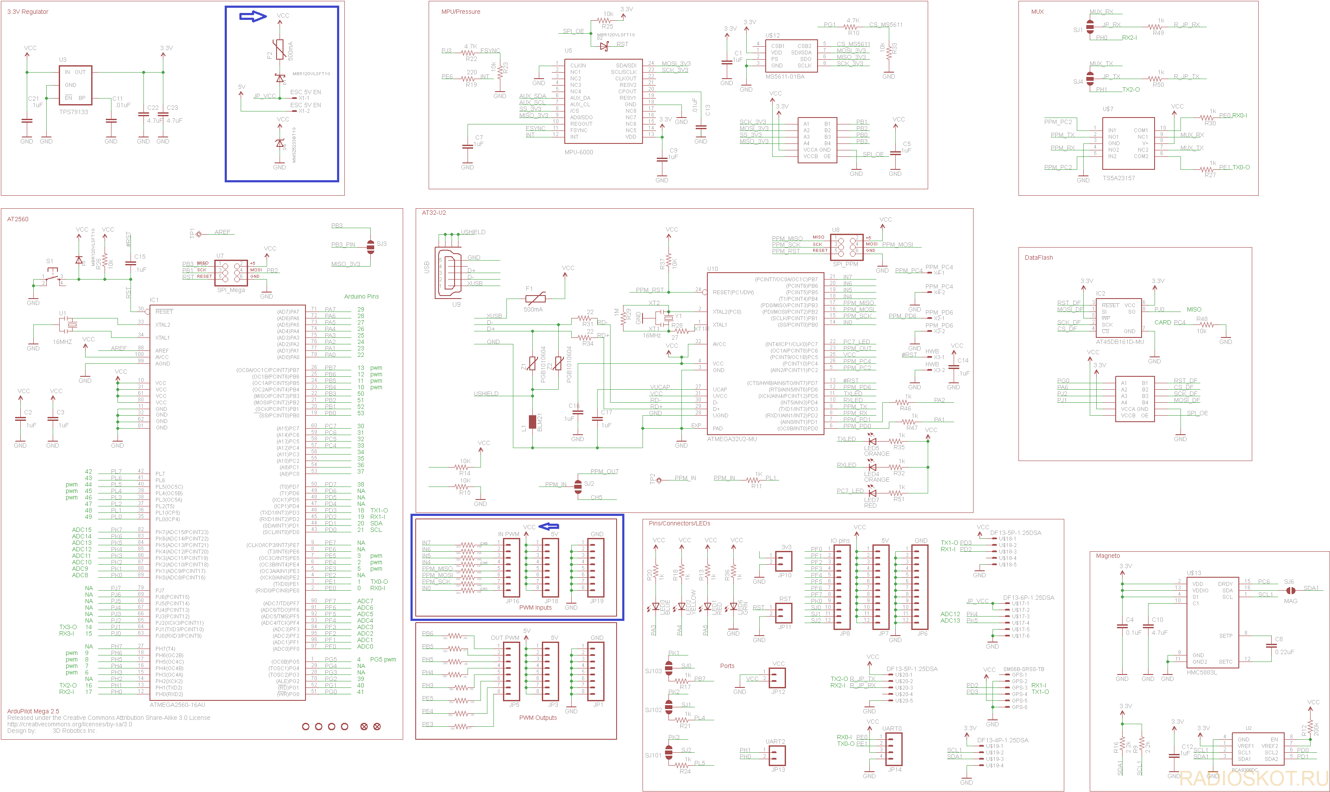Select the TPS79133 regulator chip U3
The width and height of the screenshot is (1330, 792).
click(75, 86)
